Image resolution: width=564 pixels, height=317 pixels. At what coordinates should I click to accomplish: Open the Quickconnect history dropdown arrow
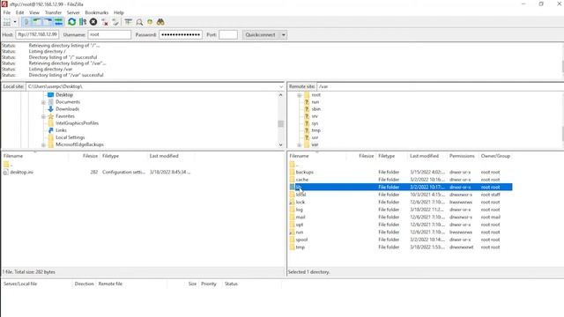coord(284,35)
